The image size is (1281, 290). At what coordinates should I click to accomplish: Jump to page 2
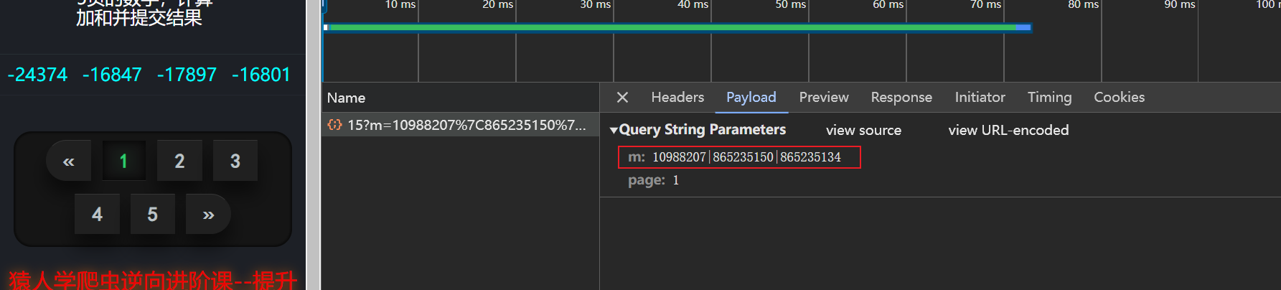(179, 162)
